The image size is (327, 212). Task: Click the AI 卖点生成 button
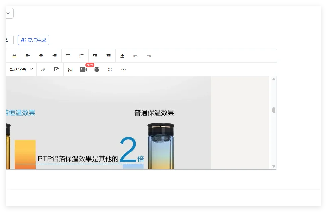point(33,40)
